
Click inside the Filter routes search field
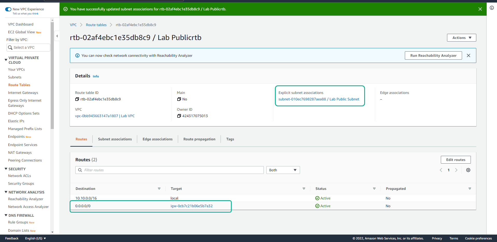(x=170, y=170)
